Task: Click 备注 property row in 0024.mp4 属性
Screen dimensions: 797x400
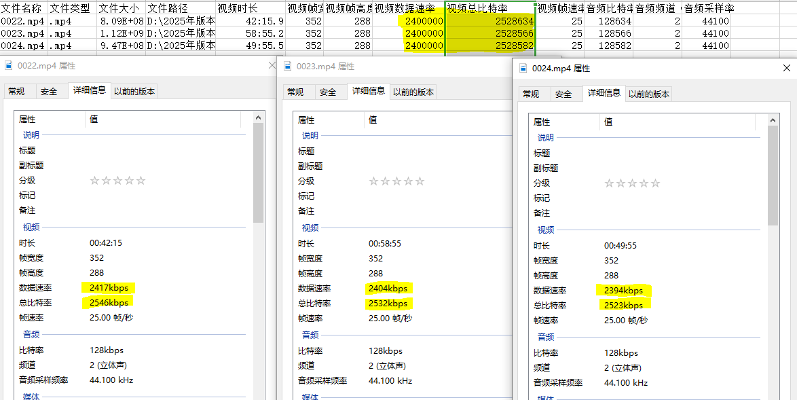Action: 648,213
